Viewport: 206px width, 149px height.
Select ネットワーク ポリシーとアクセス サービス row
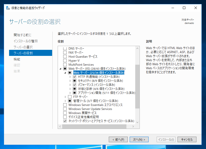[x=101, y=121]
